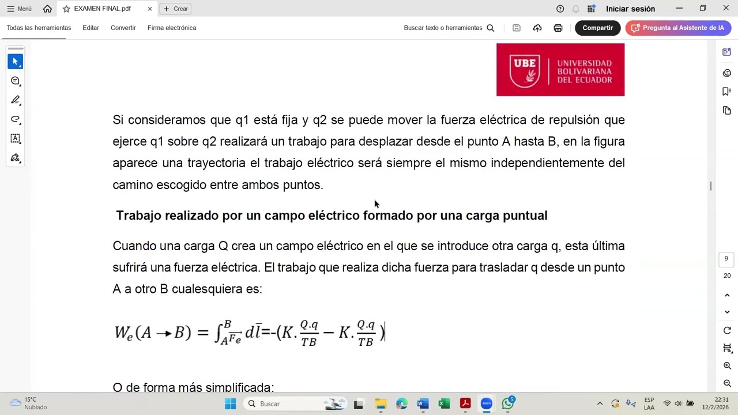This screenshot has height=415, width=738.
Task: Open the Windows Start button
Action: pyautogui.click(x=230, y=403)
